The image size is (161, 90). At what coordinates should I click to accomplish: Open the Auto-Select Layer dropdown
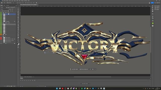click(13, 3)
